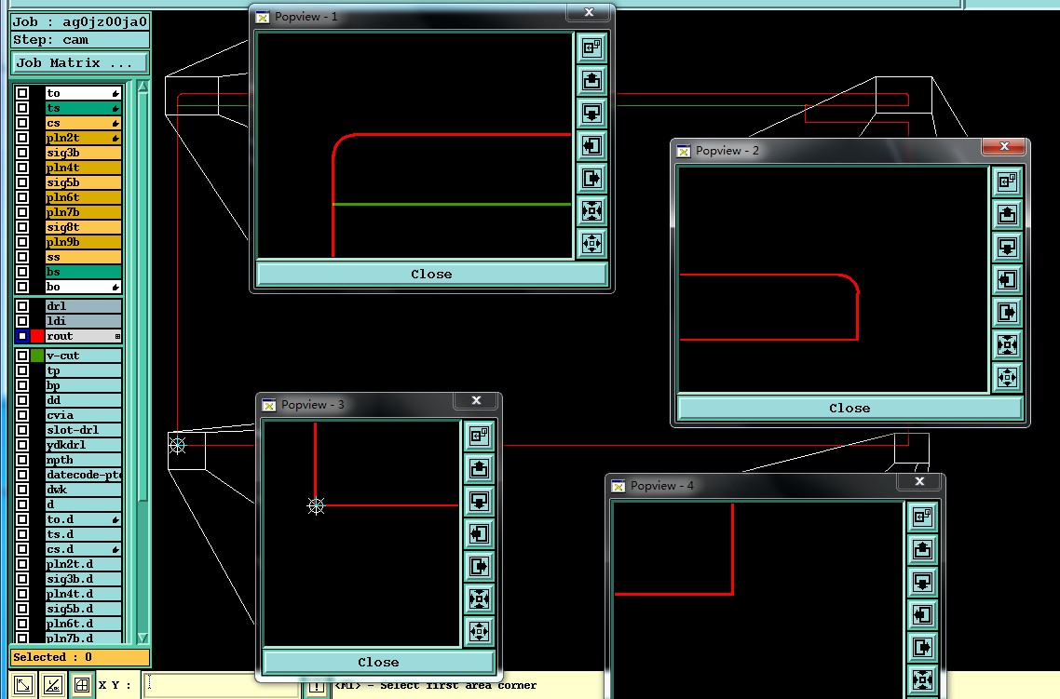Click the popout toggle icon in Popview 4

pyautogui.click(x=923, y=518)
